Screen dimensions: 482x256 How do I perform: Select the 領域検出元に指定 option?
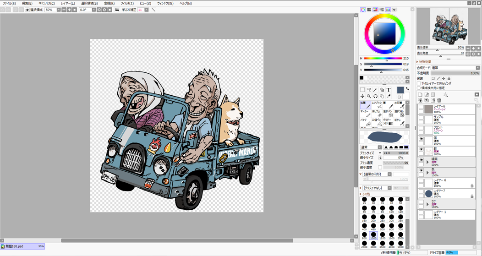(x=419, y=87)
